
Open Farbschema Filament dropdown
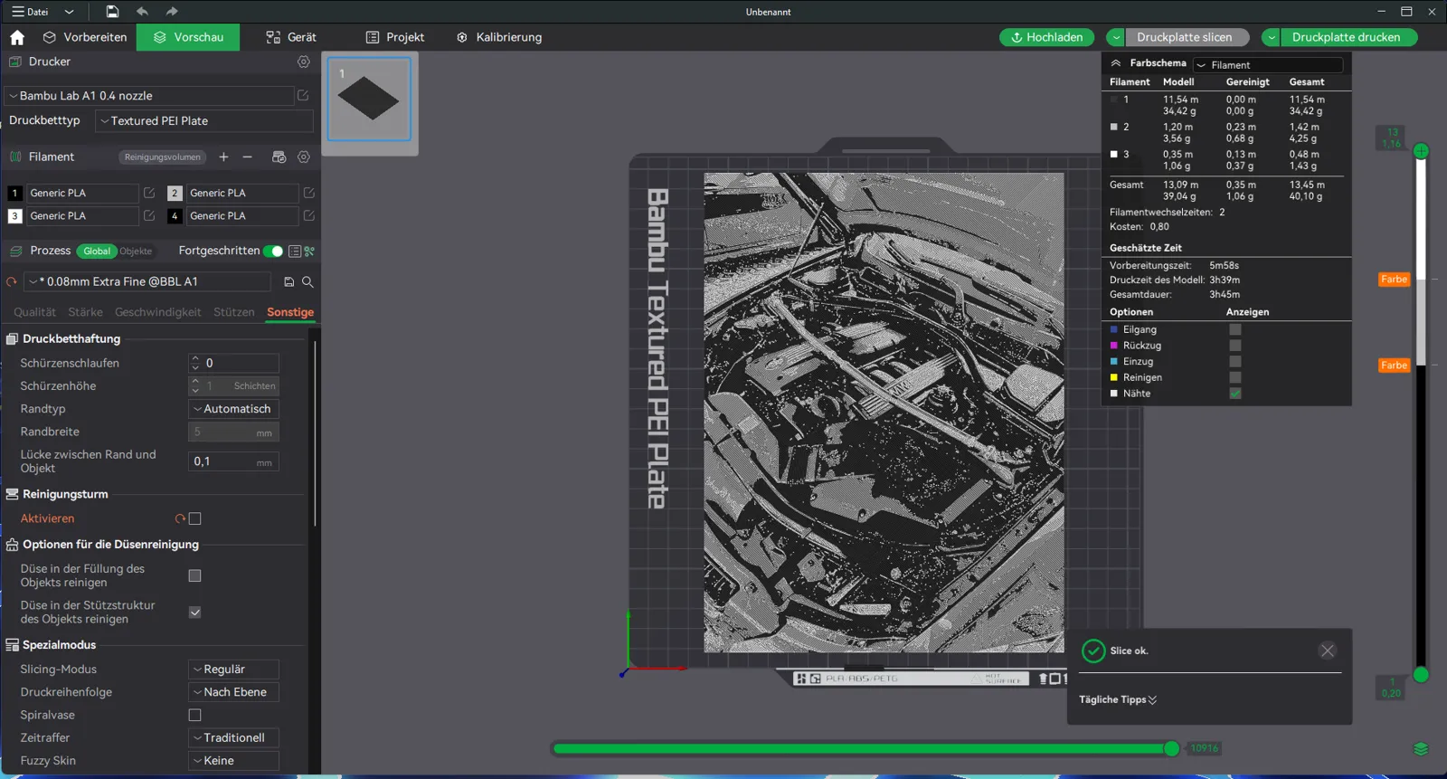1268,65
